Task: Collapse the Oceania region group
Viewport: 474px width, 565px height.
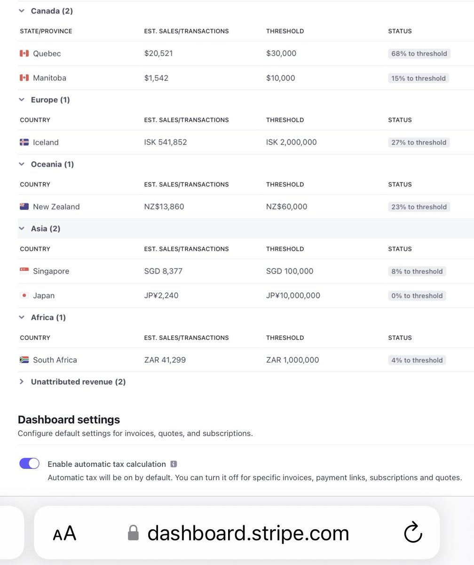Action: point(22,164)
